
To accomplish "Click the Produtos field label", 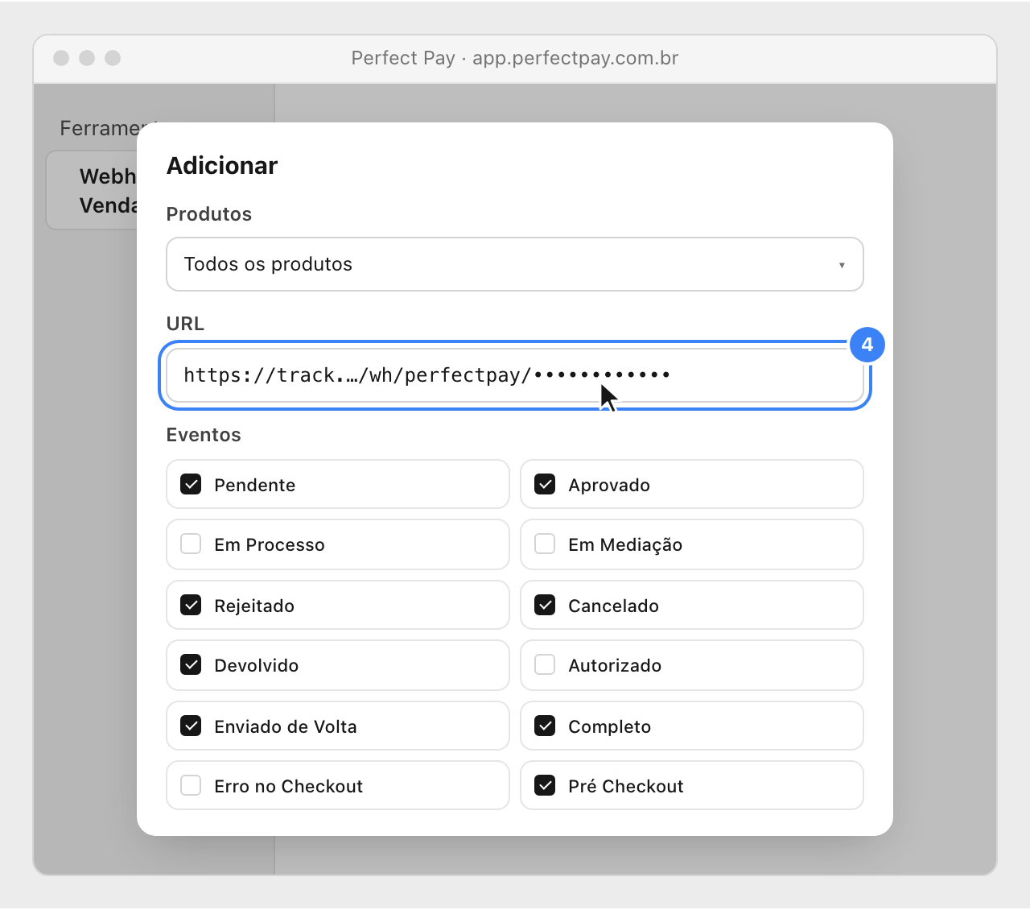I will pyautogui.click(x=209, y=214).
